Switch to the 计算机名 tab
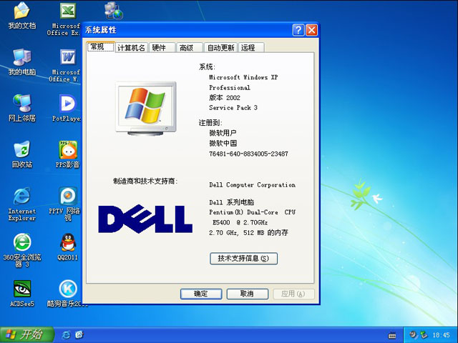Image resolution: width=458 pixels, height=343 pixels. click(131, 48)
